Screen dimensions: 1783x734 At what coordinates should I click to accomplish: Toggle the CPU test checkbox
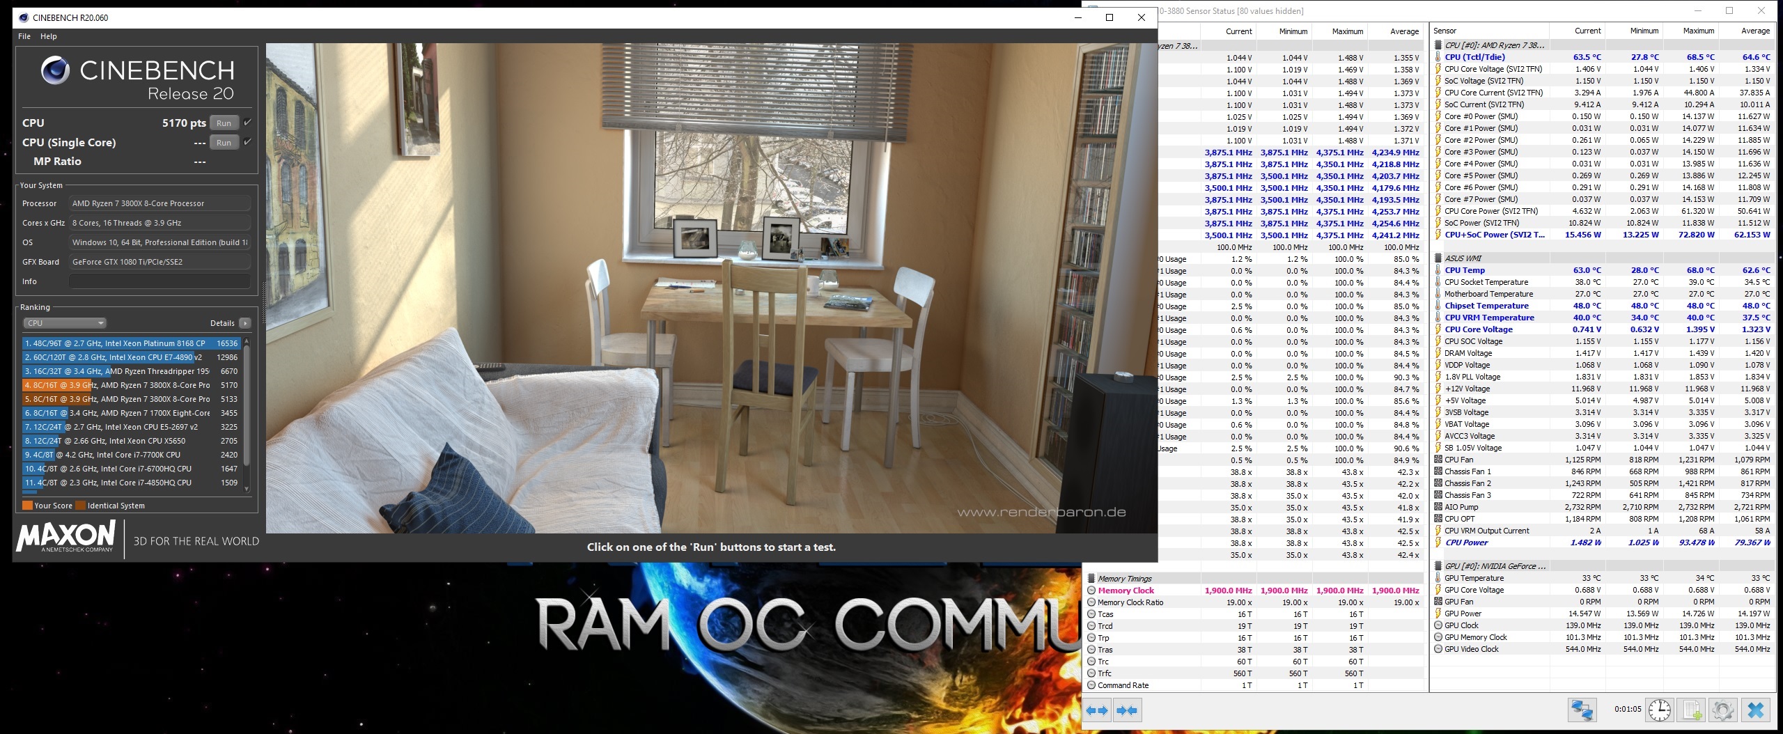[x=247, y=123]
